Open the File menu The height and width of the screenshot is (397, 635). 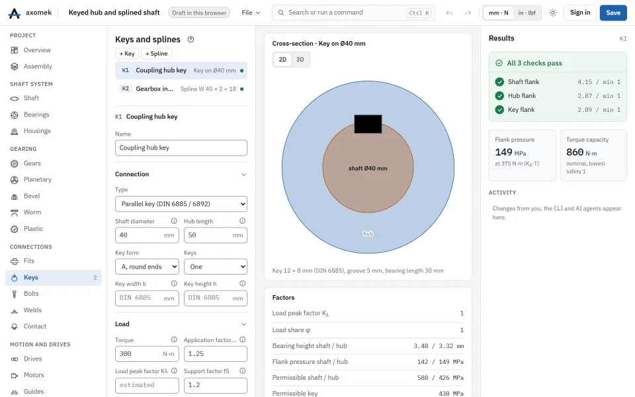251,13
